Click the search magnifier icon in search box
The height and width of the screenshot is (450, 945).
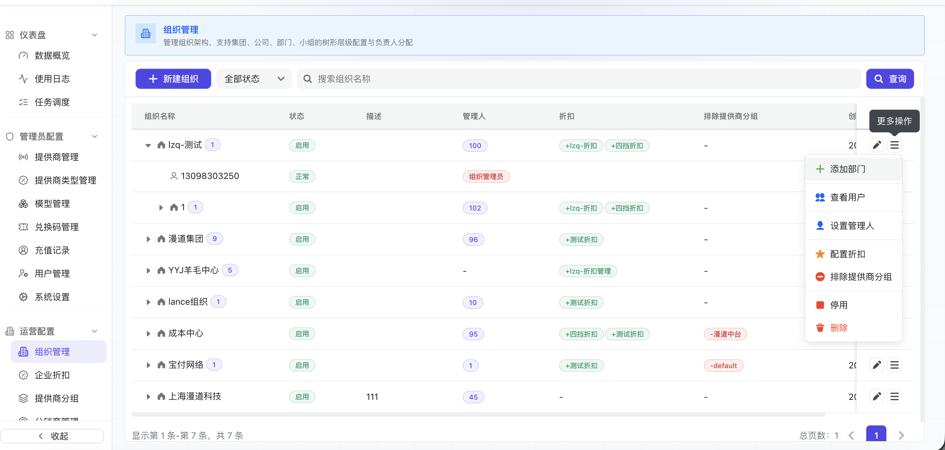pyautogui.click(x=307, y=79)
